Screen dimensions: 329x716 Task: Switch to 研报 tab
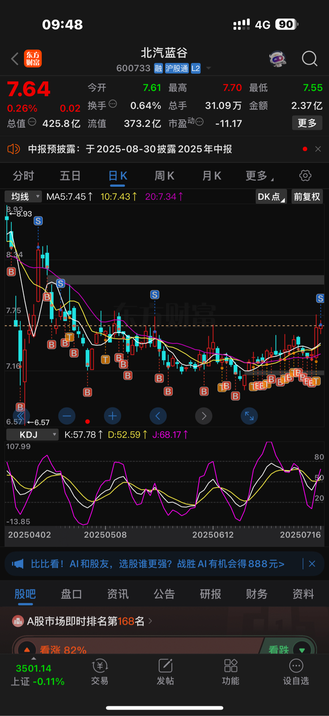210,594
